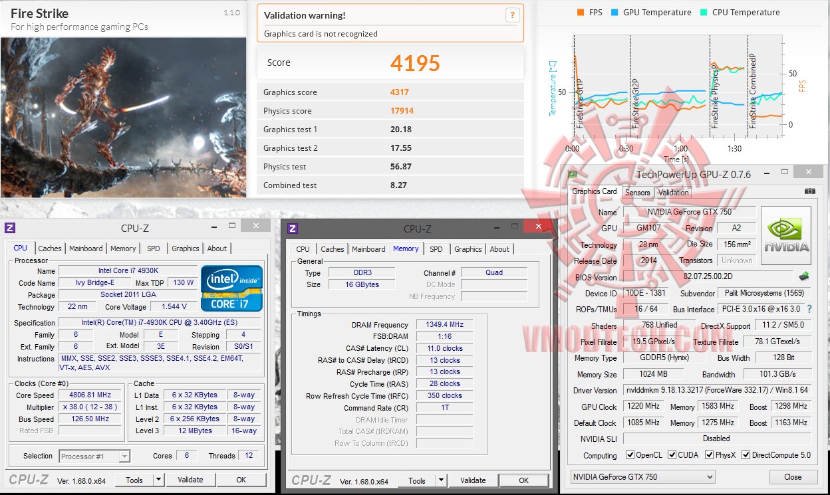Switch to the CPU tab in the CPU-Z memory window
830x495 pixels.
(303, 249)
